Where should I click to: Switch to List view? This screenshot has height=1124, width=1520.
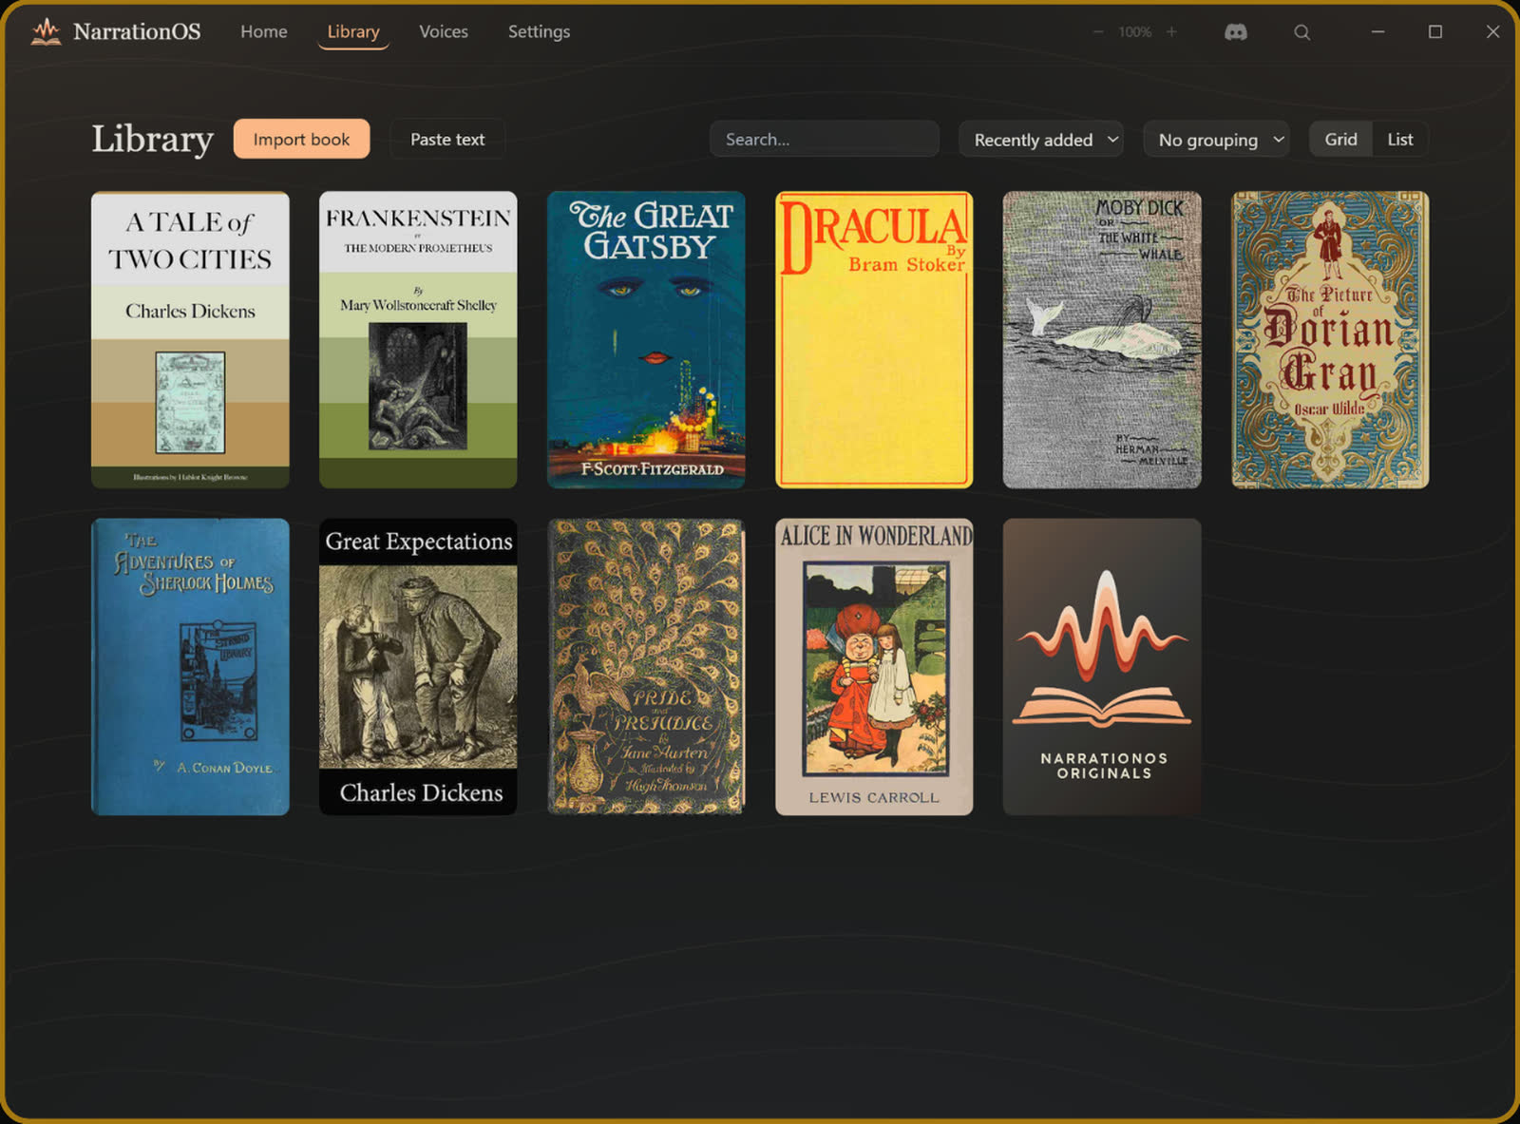(x=1400, y=139)
